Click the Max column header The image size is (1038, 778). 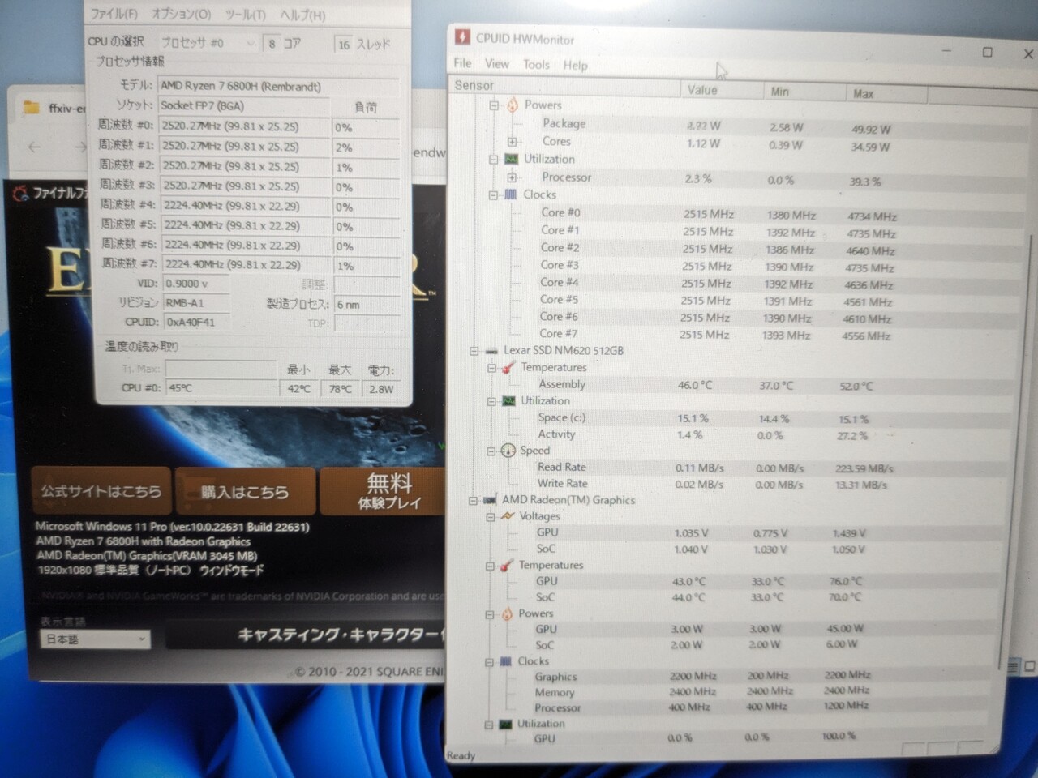887,94
